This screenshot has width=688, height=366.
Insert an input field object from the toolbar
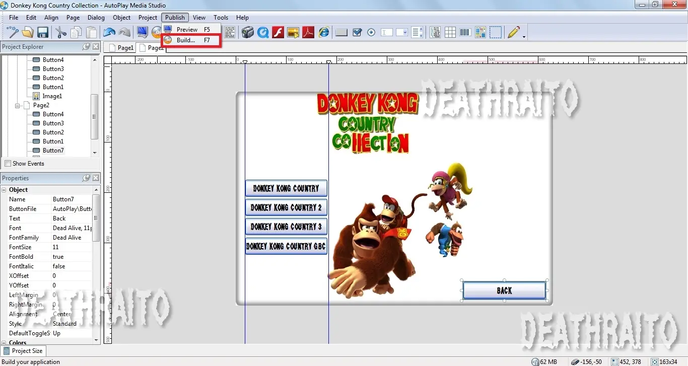[387, 33]
